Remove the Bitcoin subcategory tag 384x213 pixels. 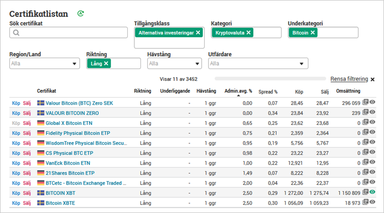tap(313, 33)
